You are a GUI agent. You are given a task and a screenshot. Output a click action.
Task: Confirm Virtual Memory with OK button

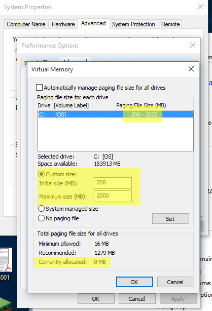[134, 282]
